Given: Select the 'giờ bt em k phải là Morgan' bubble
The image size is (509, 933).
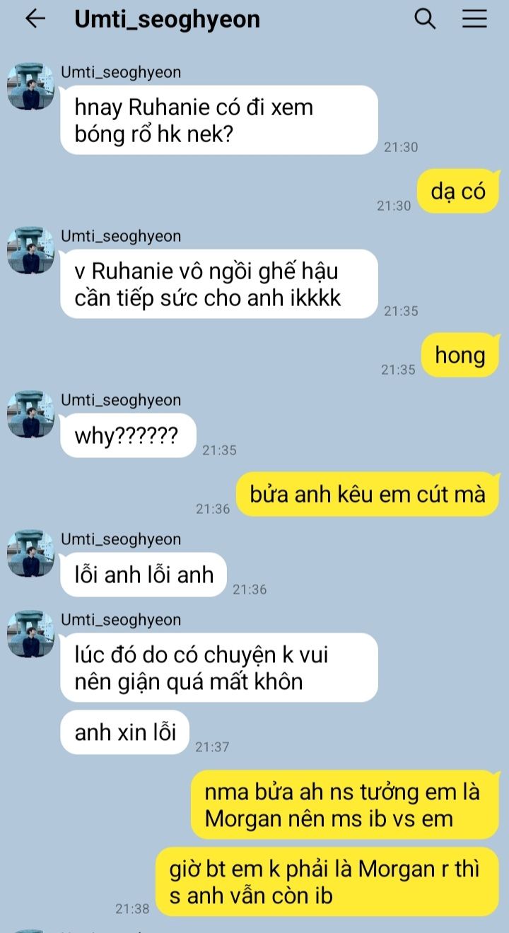Looking at the screenshot, I should [327, 882].
